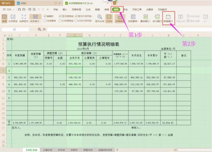This screenshot has height=152, width=212.
Task: Click the 冻结窗格 freeze panes icon
Action: point(133,17)
